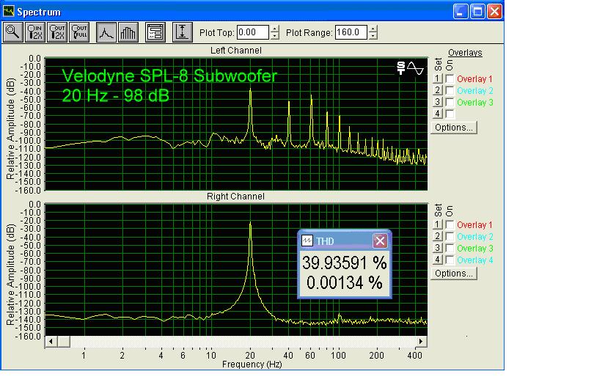Click the Left Channel plot title
This screenshot has width=616, height=385.
click(x=235, y=51)
